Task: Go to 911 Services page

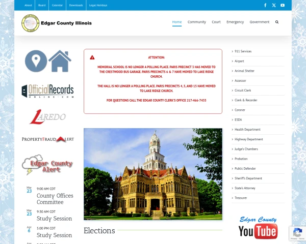Action: point(243,51)
